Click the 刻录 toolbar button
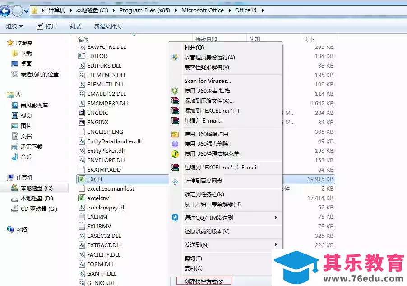Image resolution: width=407 pixels, height=286 pixels. click(75, 27)
